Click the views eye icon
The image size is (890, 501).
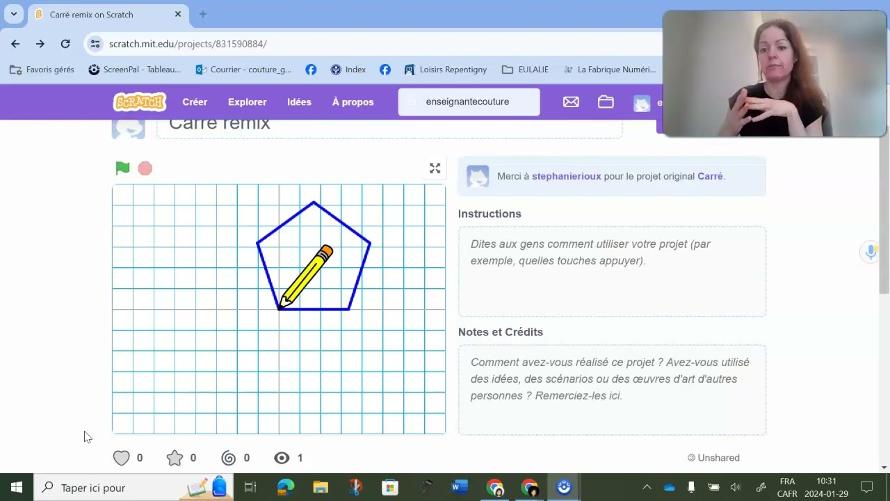(x=282, y=458)
